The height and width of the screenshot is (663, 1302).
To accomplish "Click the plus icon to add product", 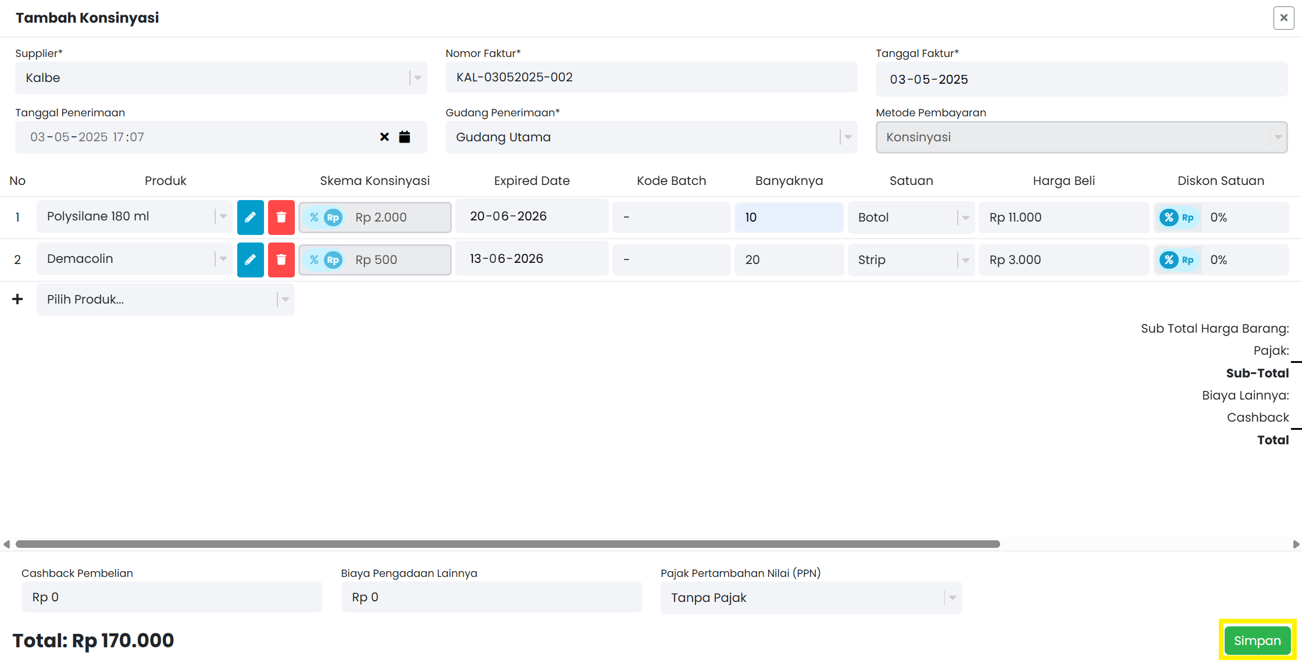I will [18, 299].
